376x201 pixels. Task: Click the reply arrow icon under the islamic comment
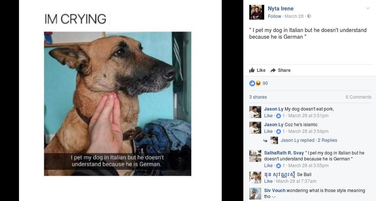pyautogui.click(x=265, y=141)
